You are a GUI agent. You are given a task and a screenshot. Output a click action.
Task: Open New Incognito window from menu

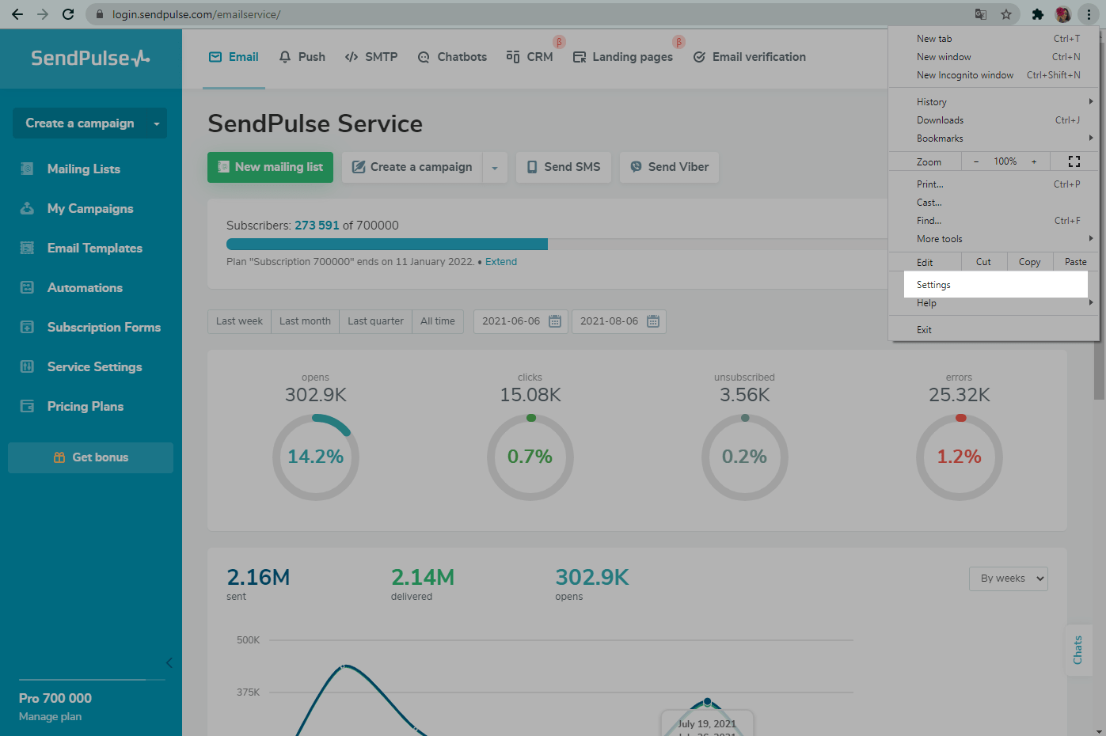(964, 75)
